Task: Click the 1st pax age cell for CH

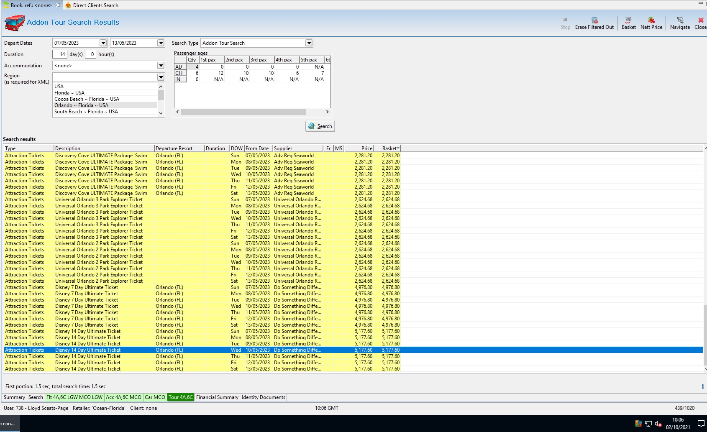Action: click(212, 73)
